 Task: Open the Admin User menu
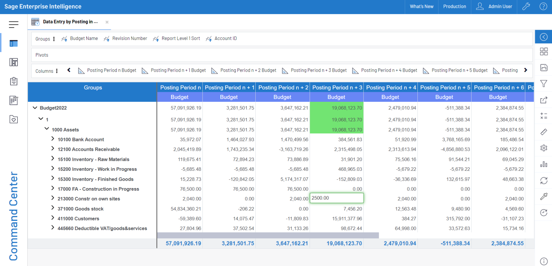tap(494, 7)
